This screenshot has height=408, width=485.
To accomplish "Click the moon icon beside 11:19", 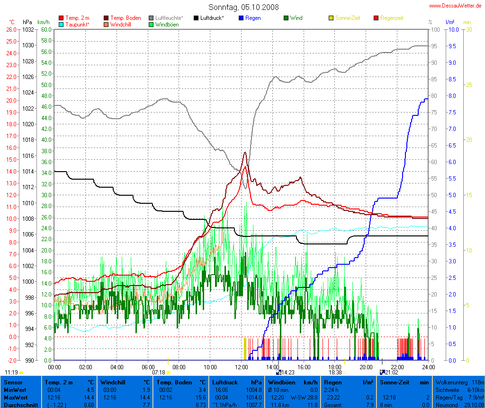I will coord(21,372).
